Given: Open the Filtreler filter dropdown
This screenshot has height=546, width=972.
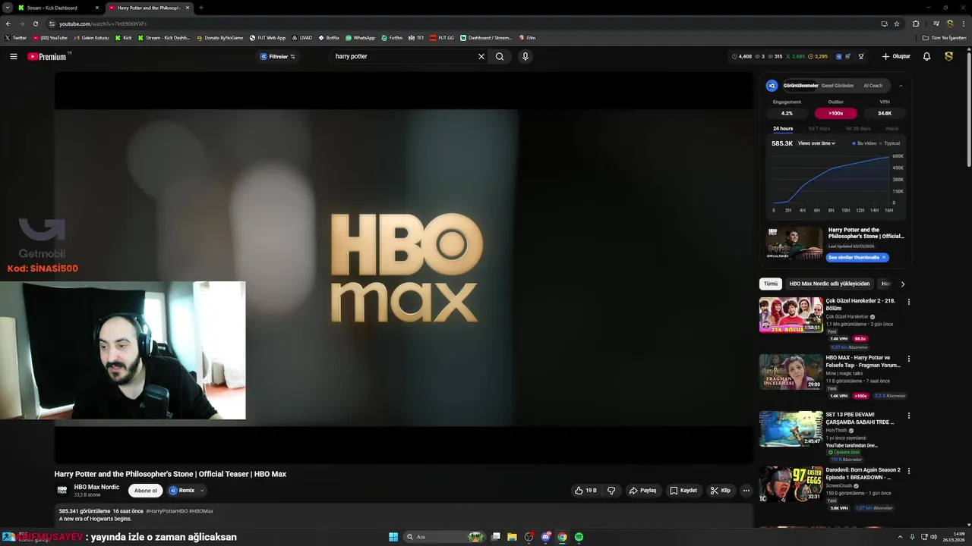Looking at the screenshot, I should [x=278, y=57].
